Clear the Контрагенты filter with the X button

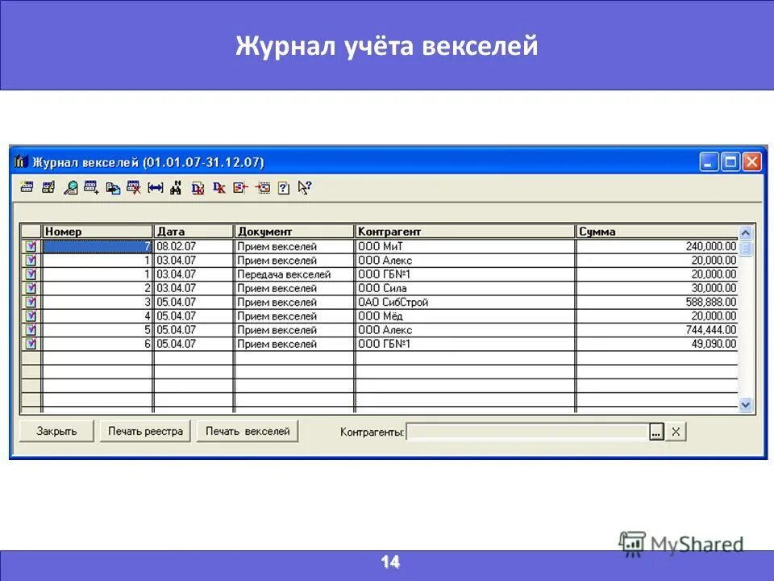(x=675, y=431)
